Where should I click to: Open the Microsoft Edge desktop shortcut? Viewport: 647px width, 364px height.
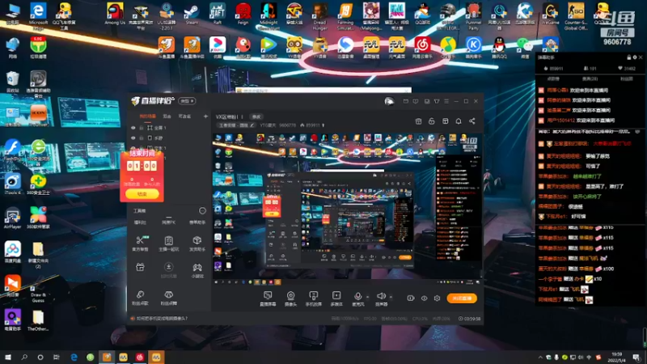pos(38,16)
